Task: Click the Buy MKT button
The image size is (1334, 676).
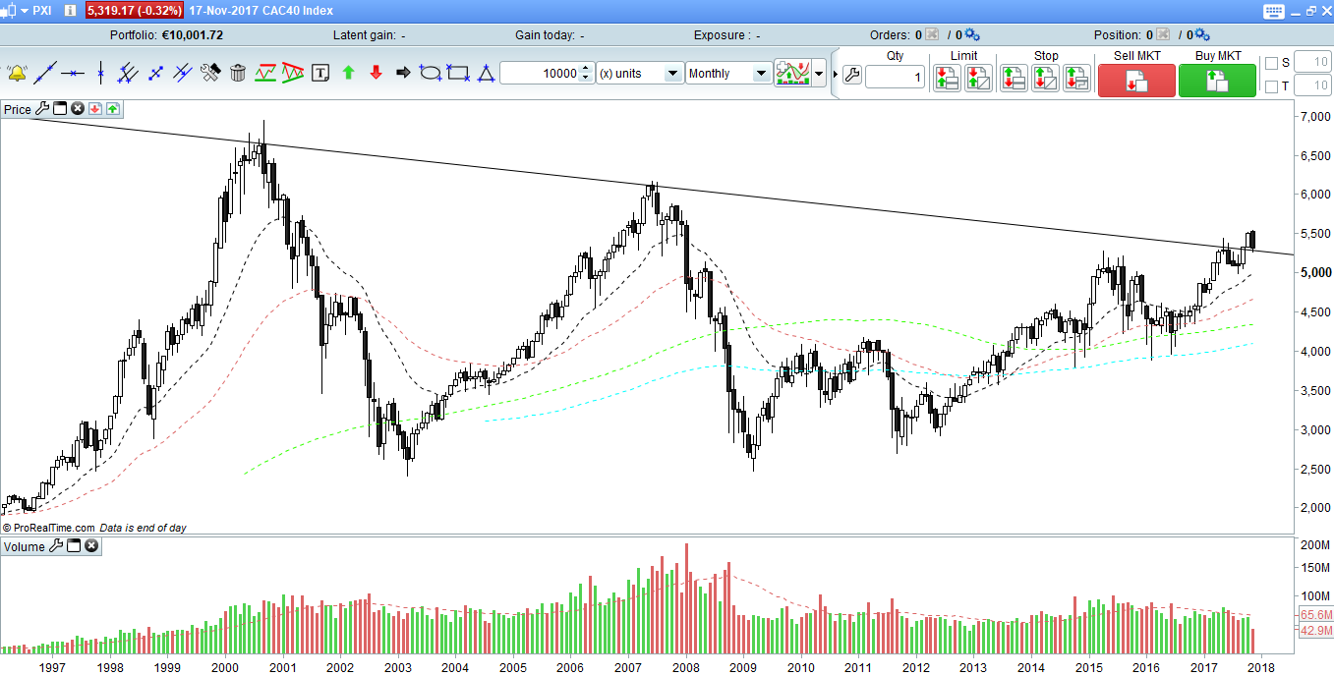Action: click(1217, 81)
